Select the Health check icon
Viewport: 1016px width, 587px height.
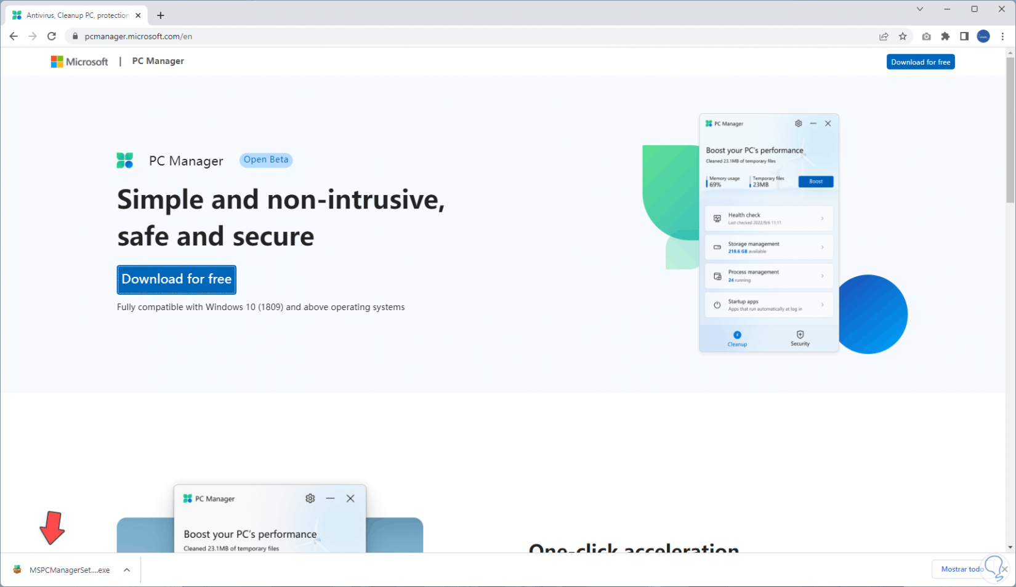[x=717, y=218]
